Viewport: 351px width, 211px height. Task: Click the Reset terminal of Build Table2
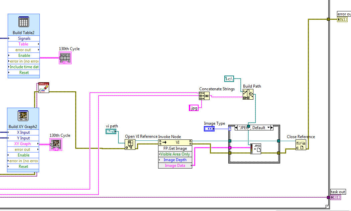(24, 73)
